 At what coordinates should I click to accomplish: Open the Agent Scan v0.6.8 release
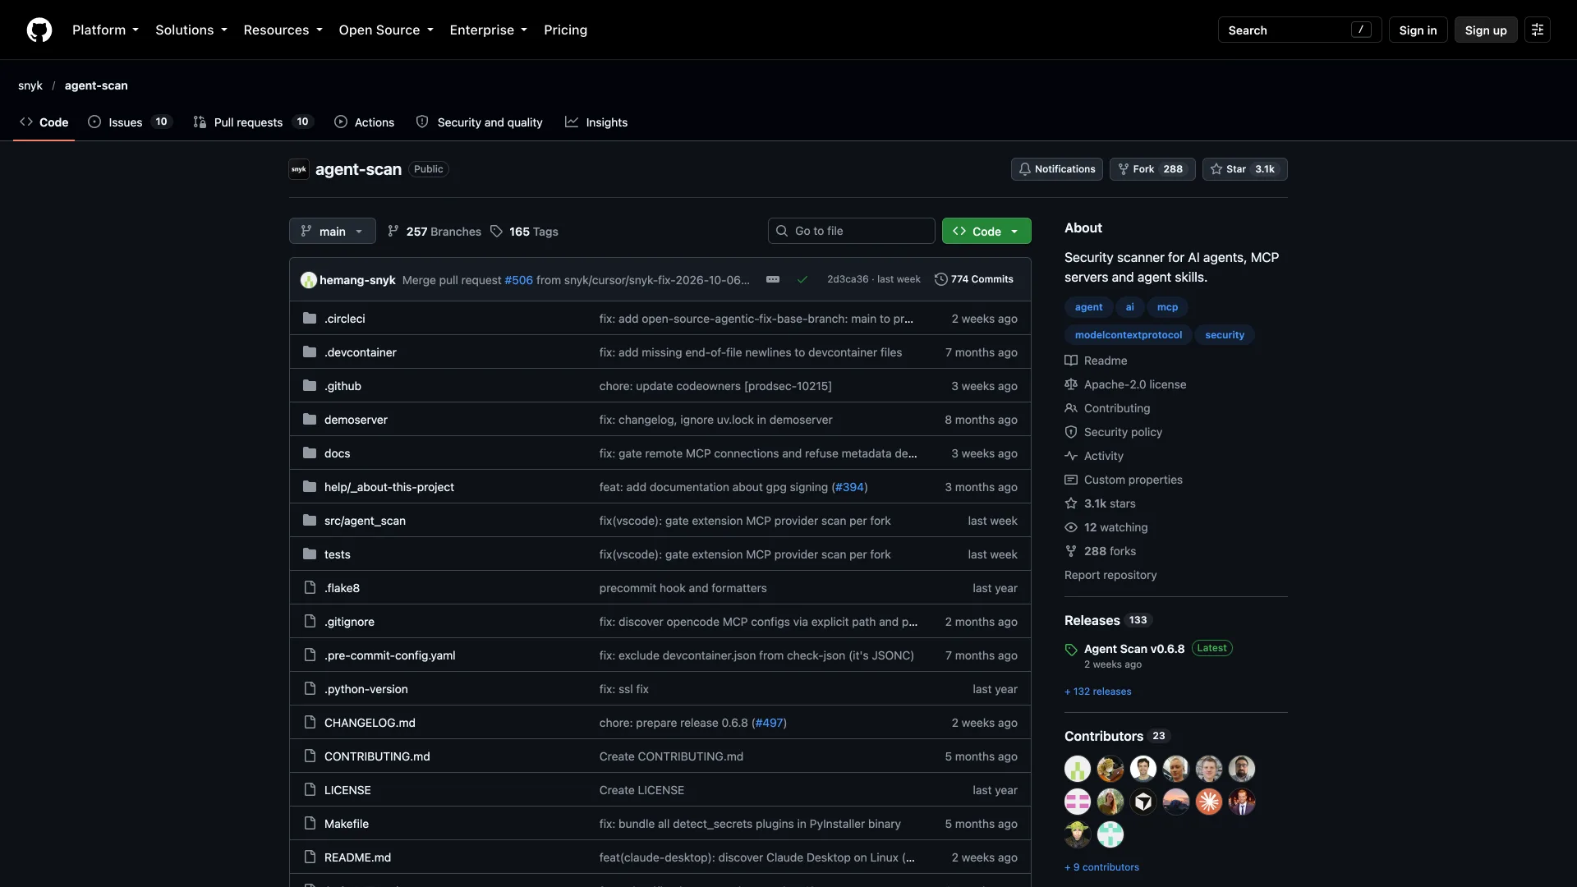click(x=1134, y=649)
